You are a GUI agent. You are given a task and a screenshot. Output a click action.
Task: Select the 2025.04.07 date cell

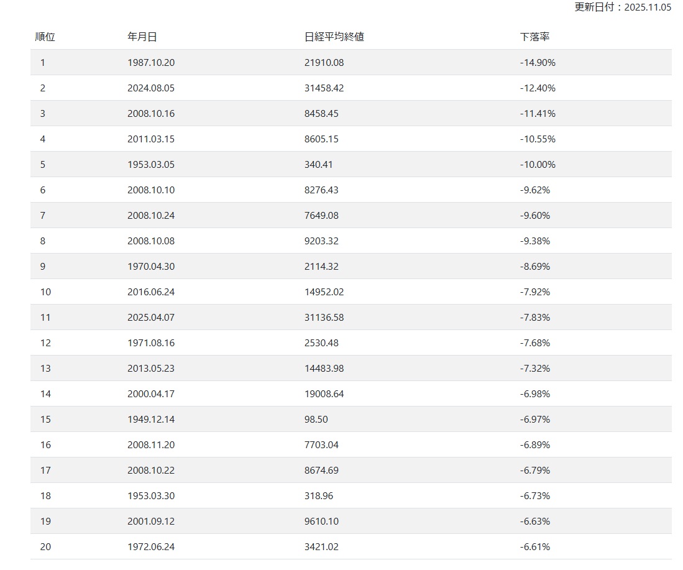151,318
